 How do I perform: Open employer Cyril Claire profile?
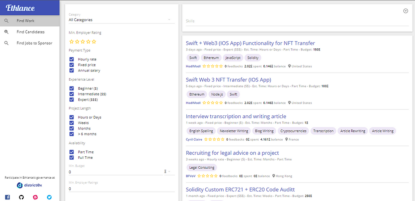[x=194, y=139]
